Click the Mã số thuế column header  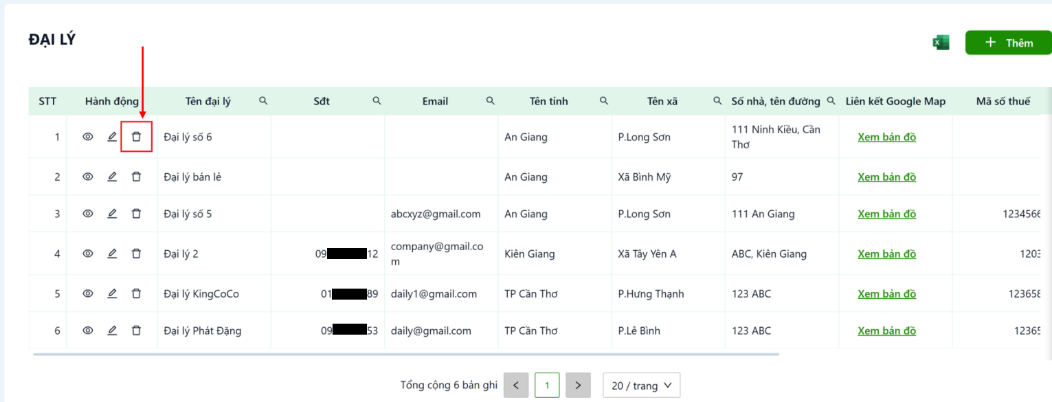pos(1003,101)
